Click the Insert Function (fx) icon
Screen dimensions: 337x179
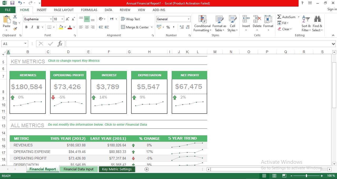tap(60, 44)
